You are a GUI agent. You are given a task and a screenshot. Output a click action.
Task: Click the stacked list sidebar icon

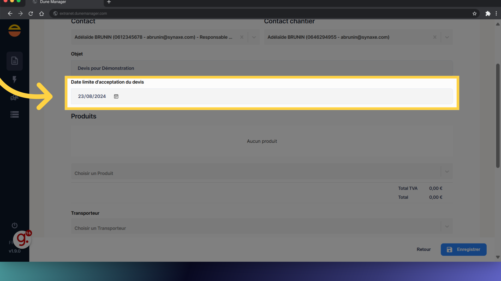point(15,114)
